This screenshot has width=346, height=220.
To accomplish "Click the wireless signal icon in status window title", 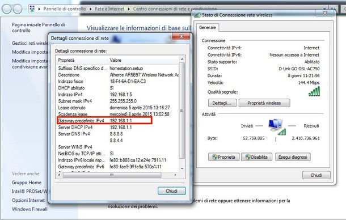I will tap(197, 15).
